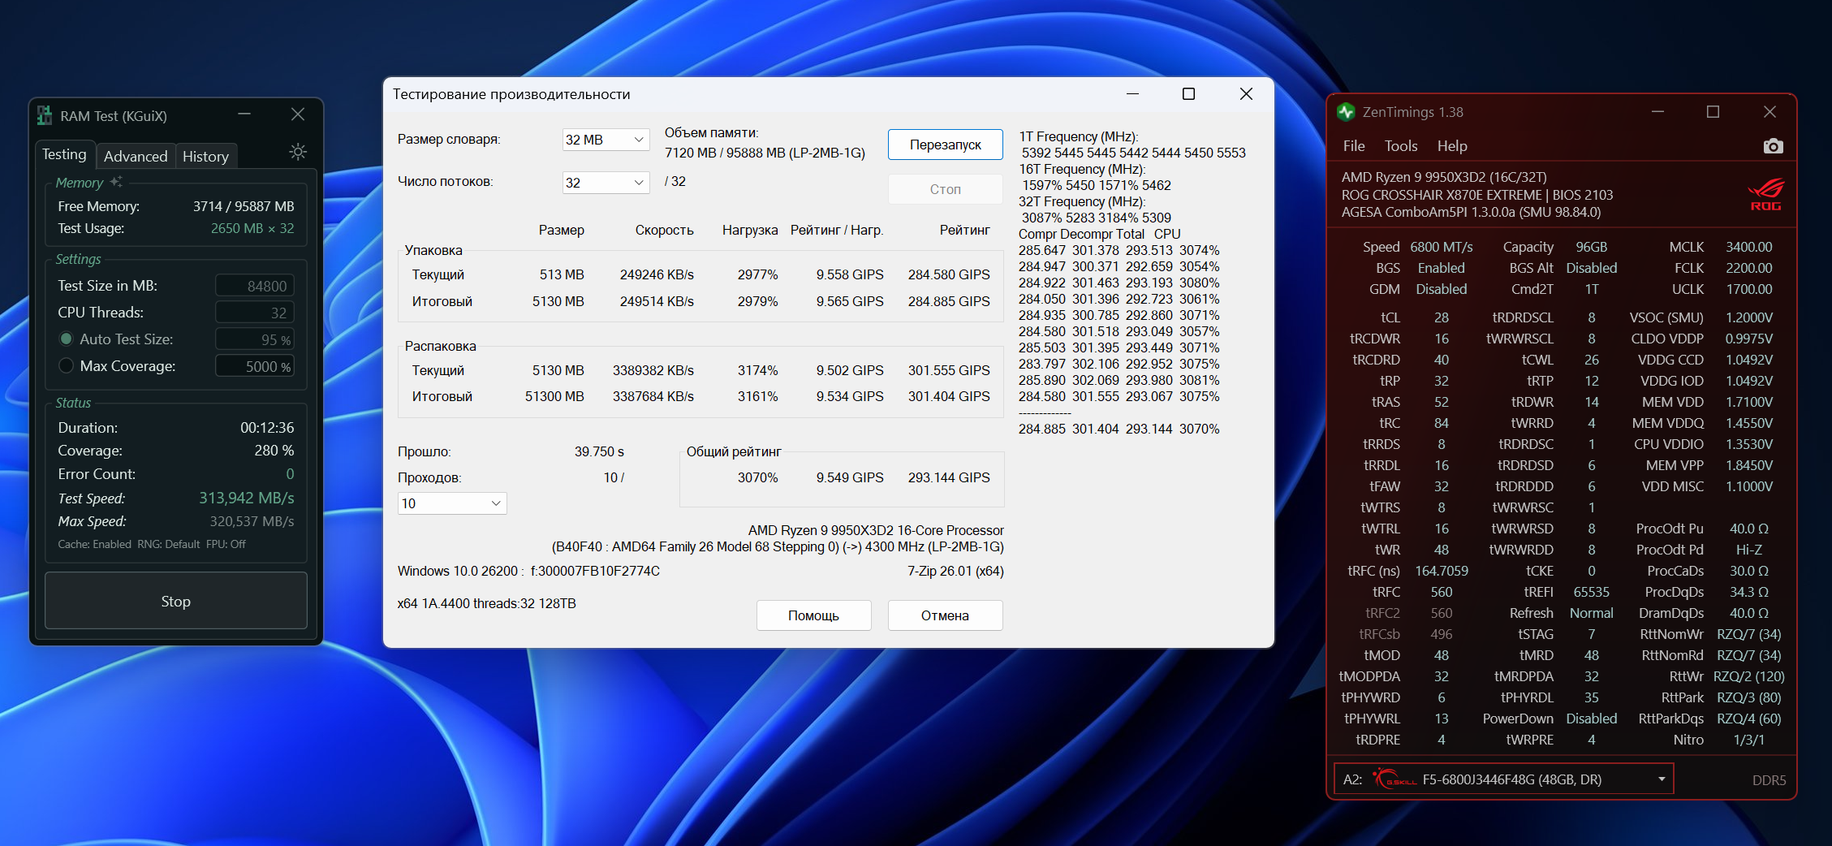The image size is (1832, 846).
Task: Minimize the 7-Zip benchmark window
Action: (1132, 94)
